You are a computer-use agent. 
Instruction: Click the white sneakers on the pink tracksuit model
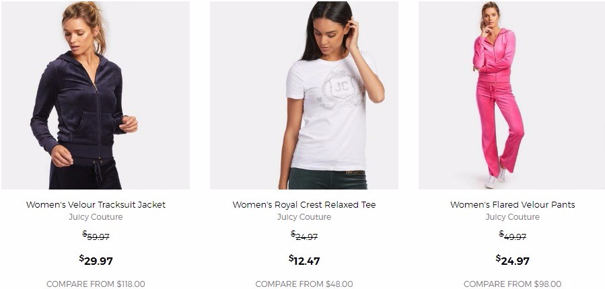(x=495, y=179)
